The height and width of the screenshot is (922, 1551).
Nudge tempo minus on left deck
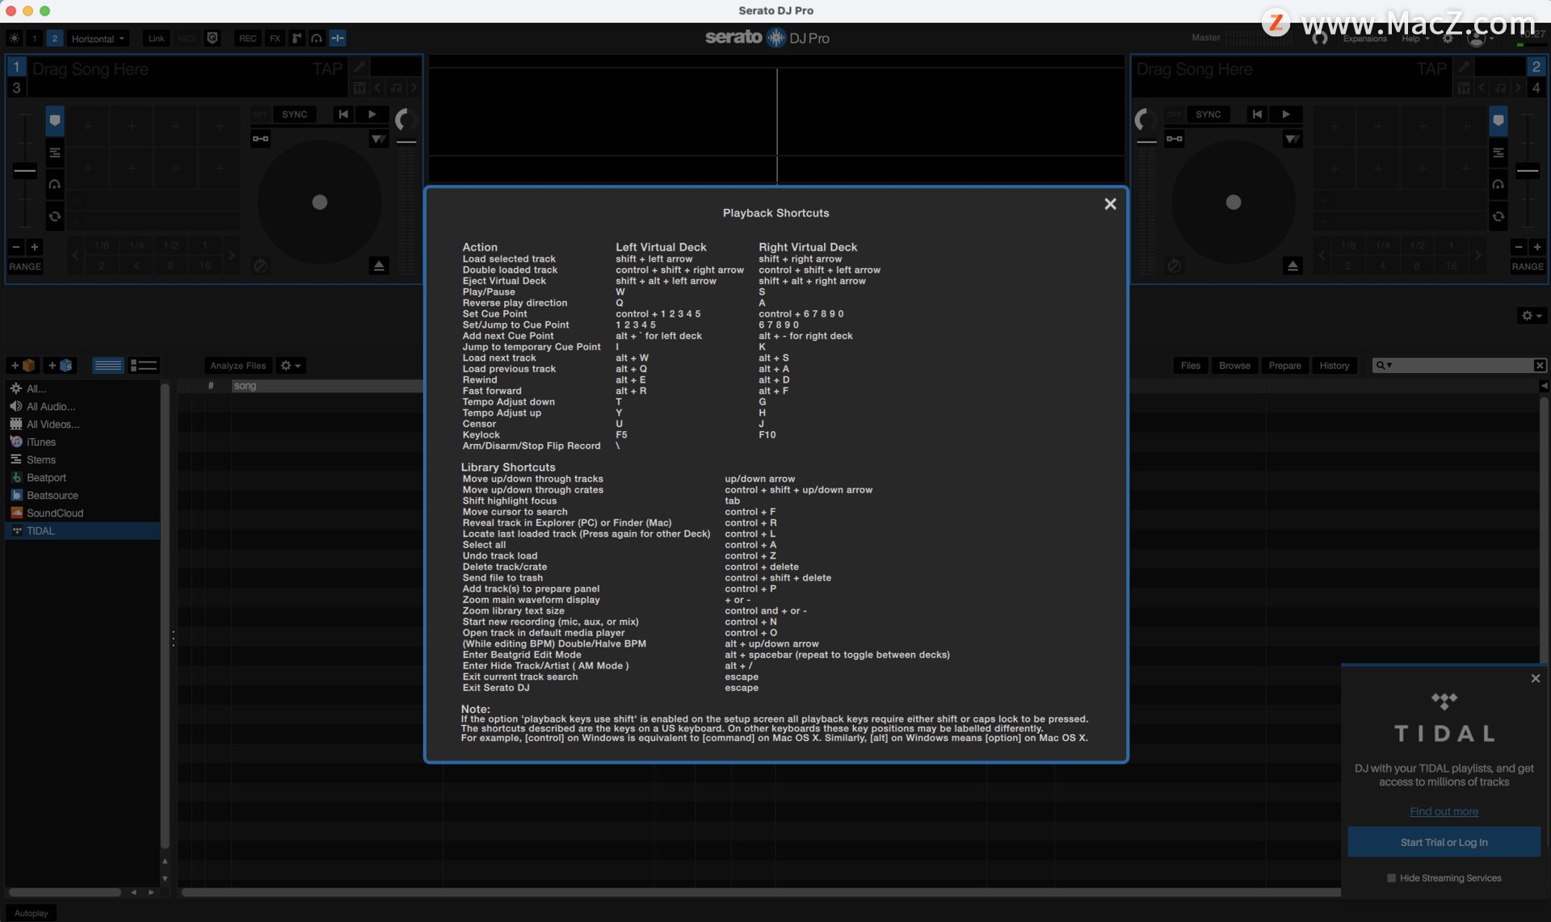pyautogui.click(x=16, y=247)
